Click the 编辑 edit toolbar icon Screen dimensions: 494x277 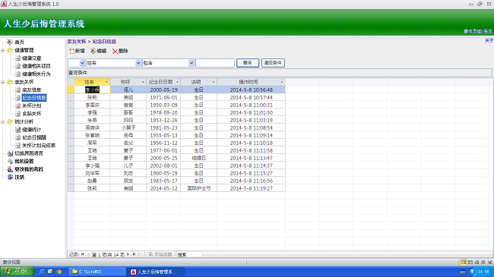pyautogui.click(x=93, y=51)
